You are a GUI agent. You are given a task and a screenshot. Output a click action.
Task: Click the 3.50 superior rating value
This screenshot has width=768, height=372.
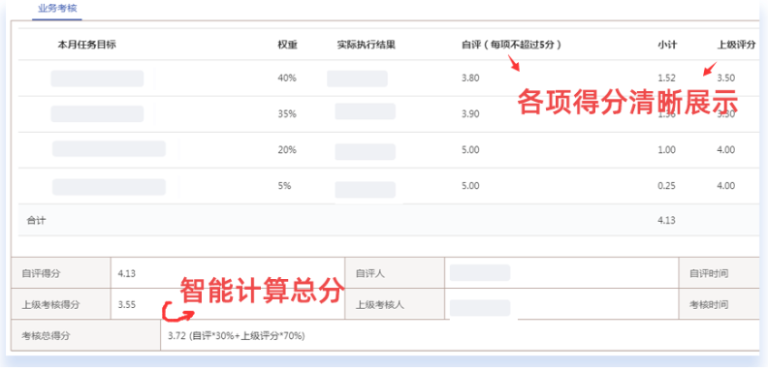pyautogui.click(x=726, y=77)
